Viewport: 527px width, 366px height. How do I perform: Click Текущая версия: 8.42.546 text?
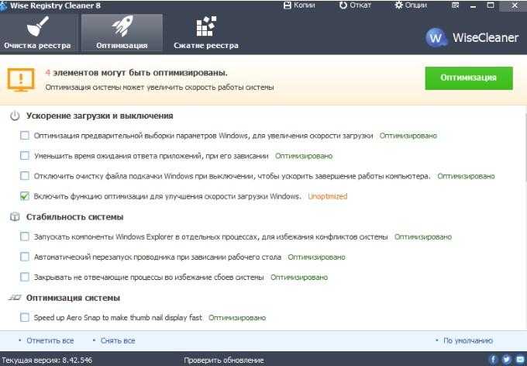coord(46,361)
